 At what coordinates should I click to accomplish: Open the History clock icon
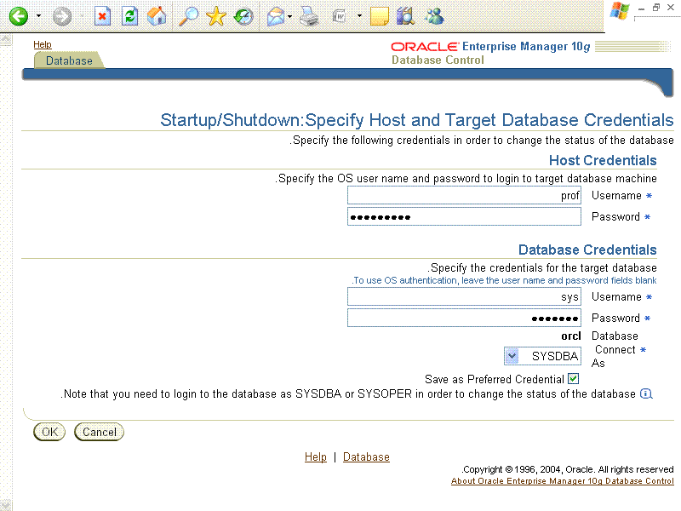coord(243,16)
